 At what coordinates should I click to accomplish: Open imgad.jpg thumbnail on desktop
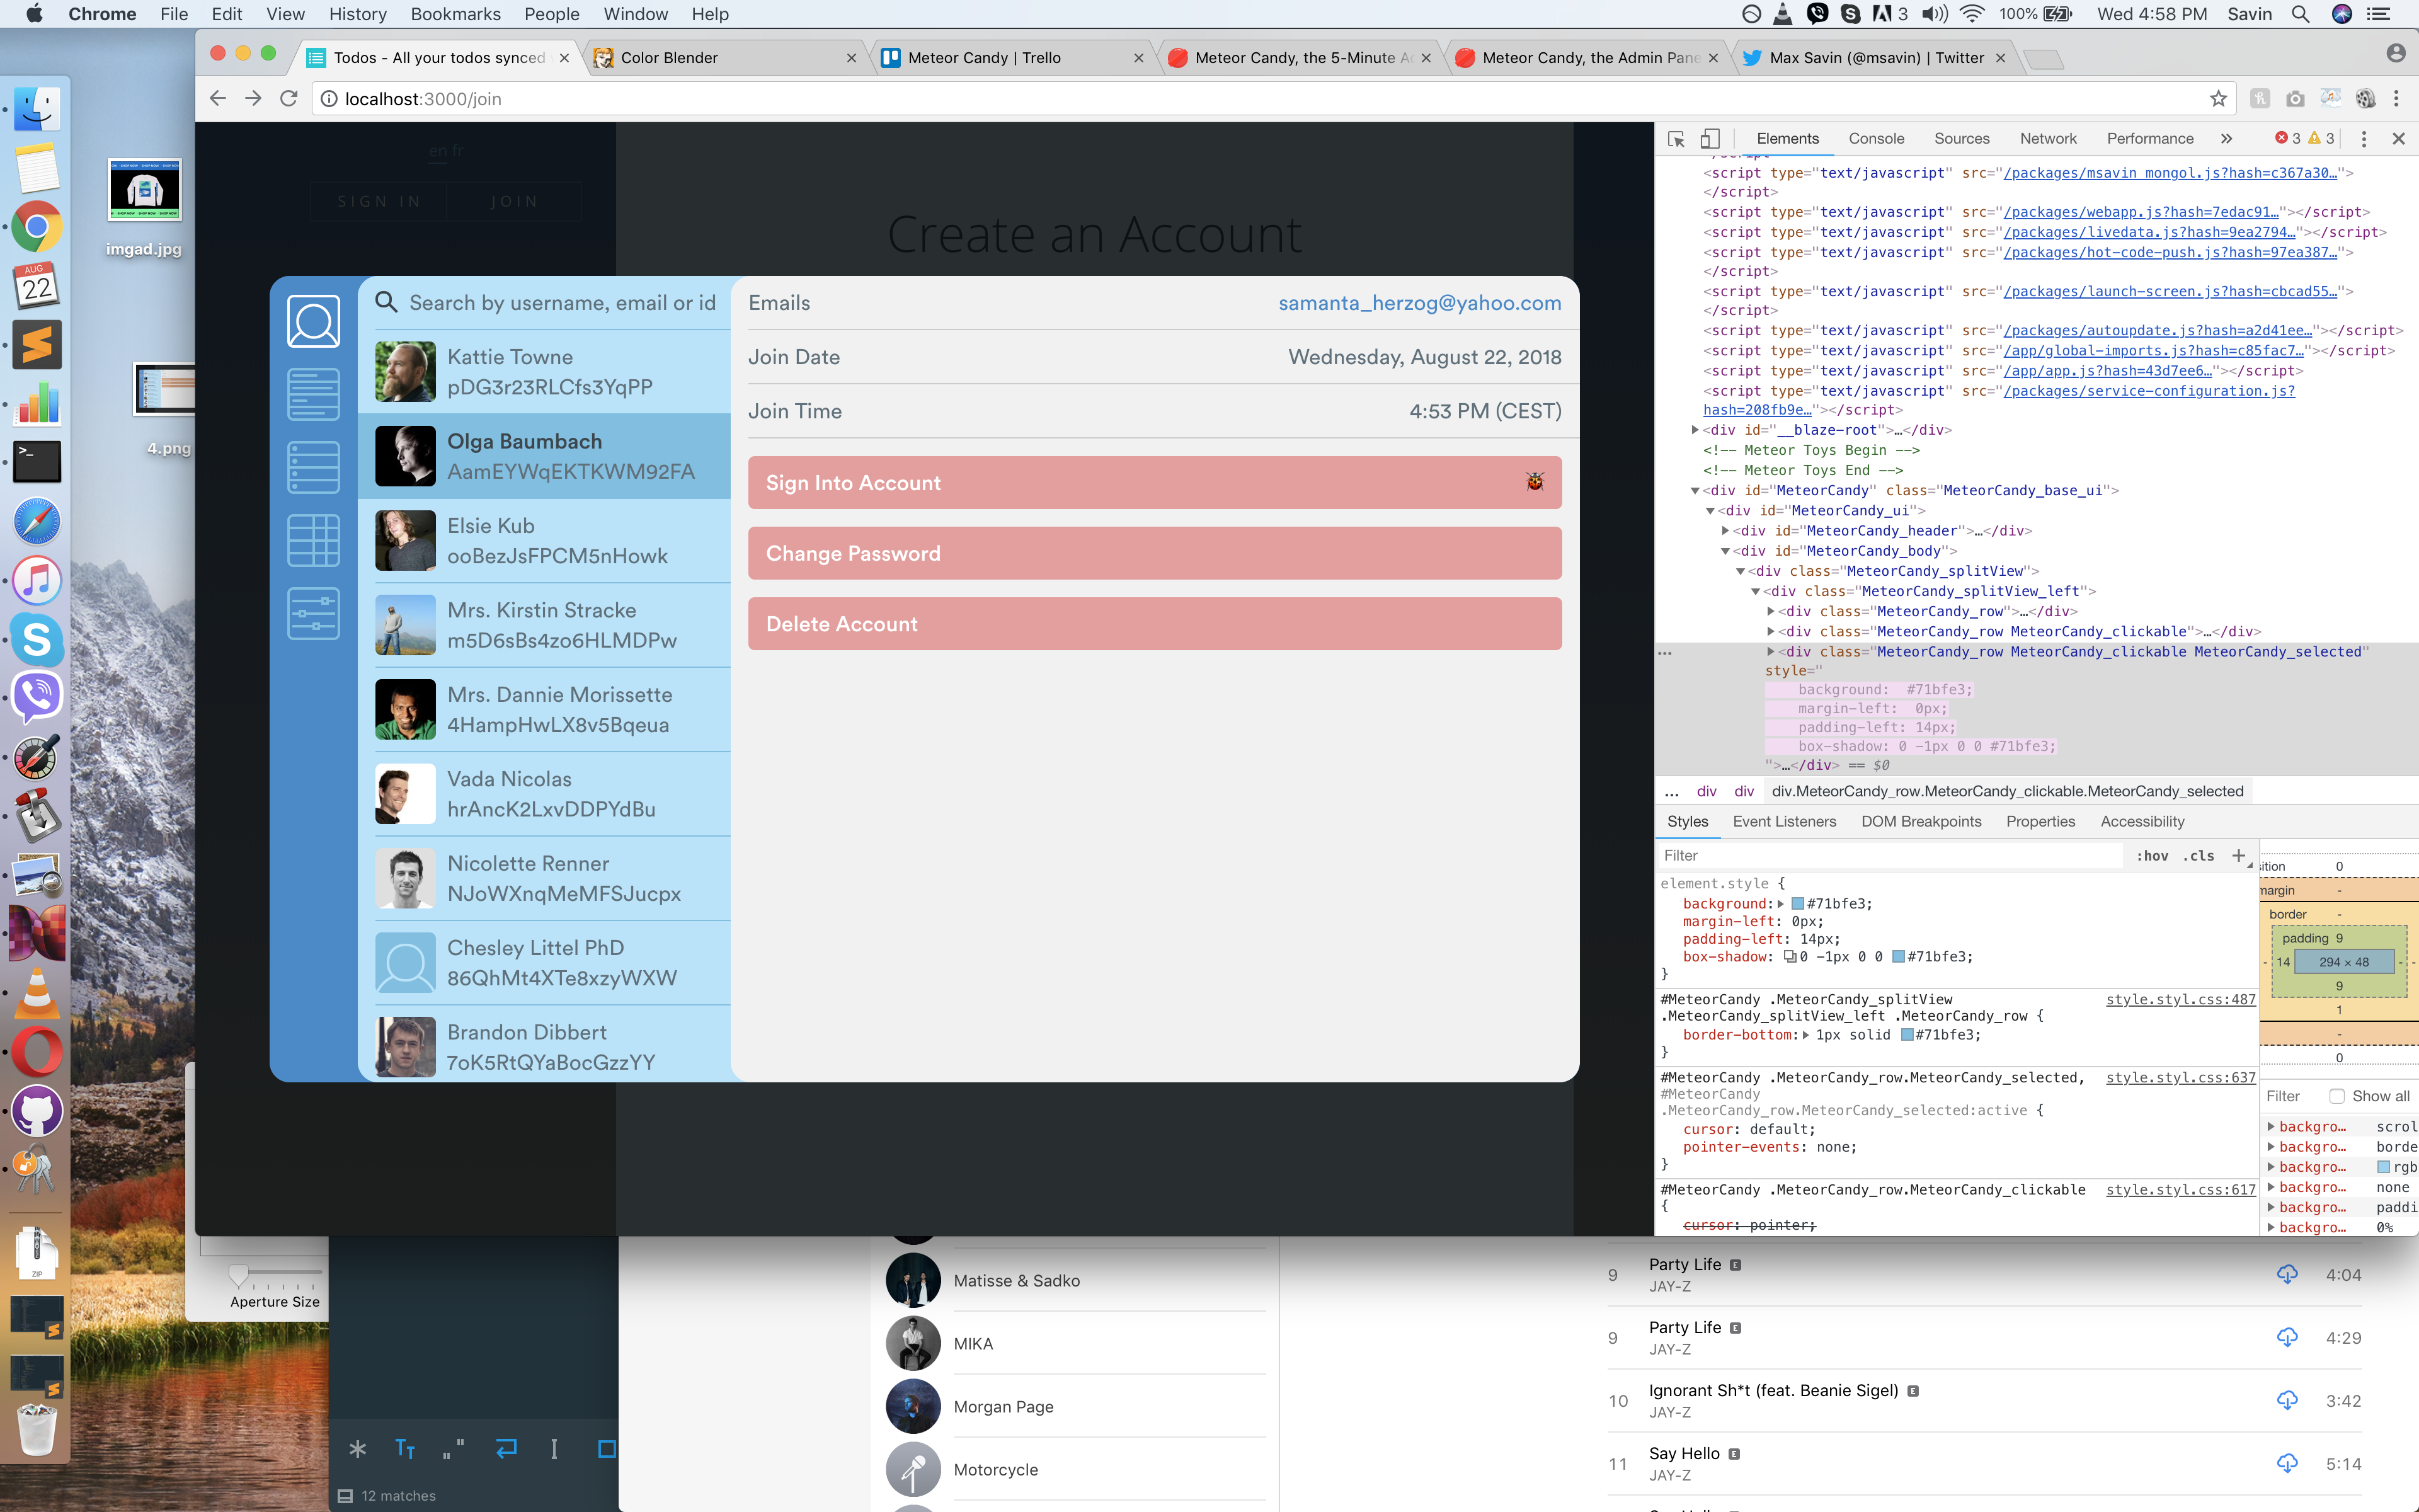click(x=144, y=190)
